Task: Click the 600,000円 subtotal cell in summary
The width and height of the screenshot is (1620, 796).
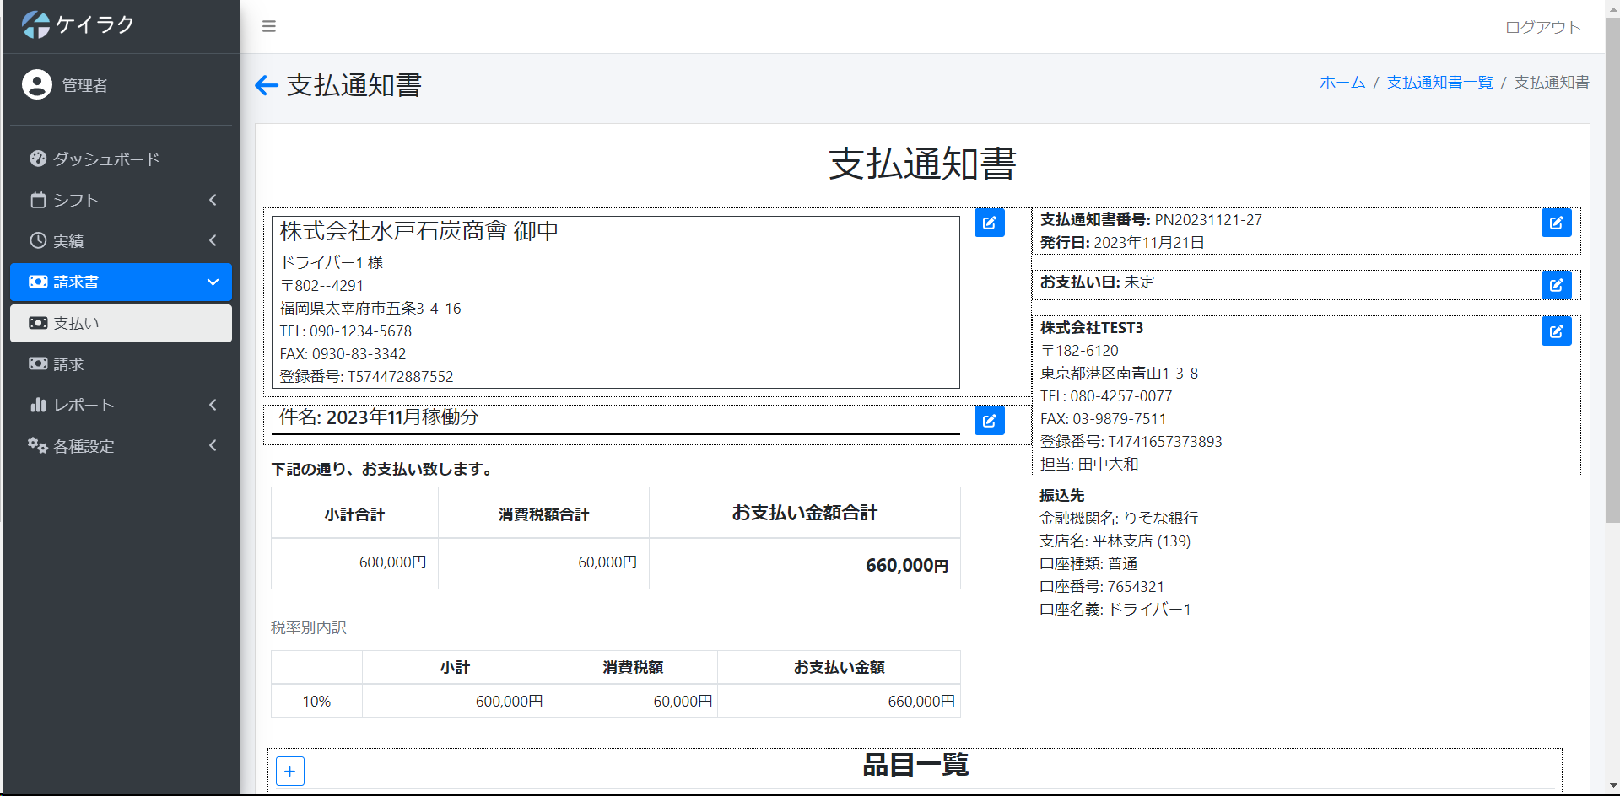Action: point(354,562)
